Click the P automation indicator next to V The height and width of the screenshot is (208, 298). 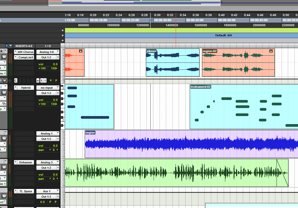pos(56,80)
